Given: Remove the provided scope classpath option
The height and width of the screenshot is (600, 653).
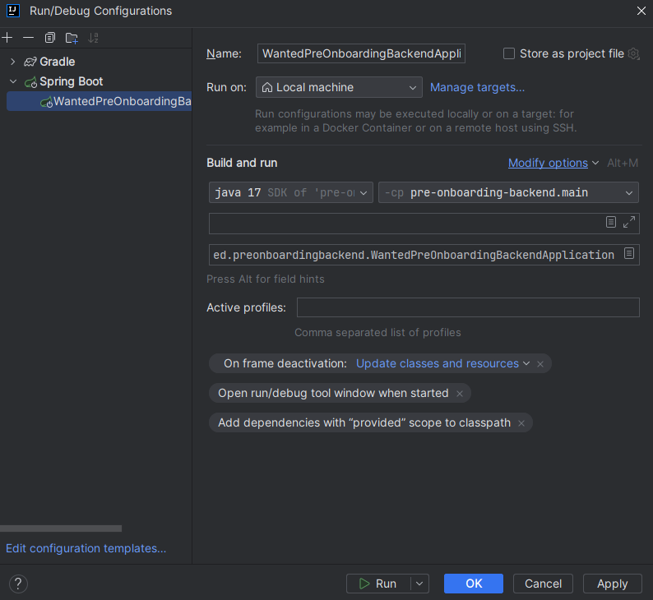Looking at the screenshot, I should tap(521, 423).
